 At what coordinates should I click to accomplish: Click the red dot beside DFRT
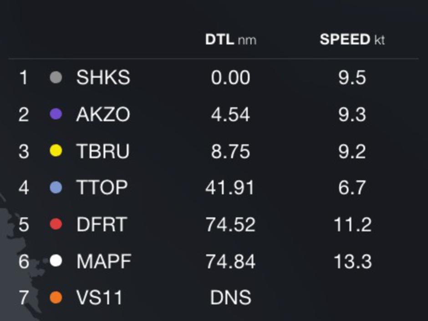pyautogui.click(x=56, y=224)
